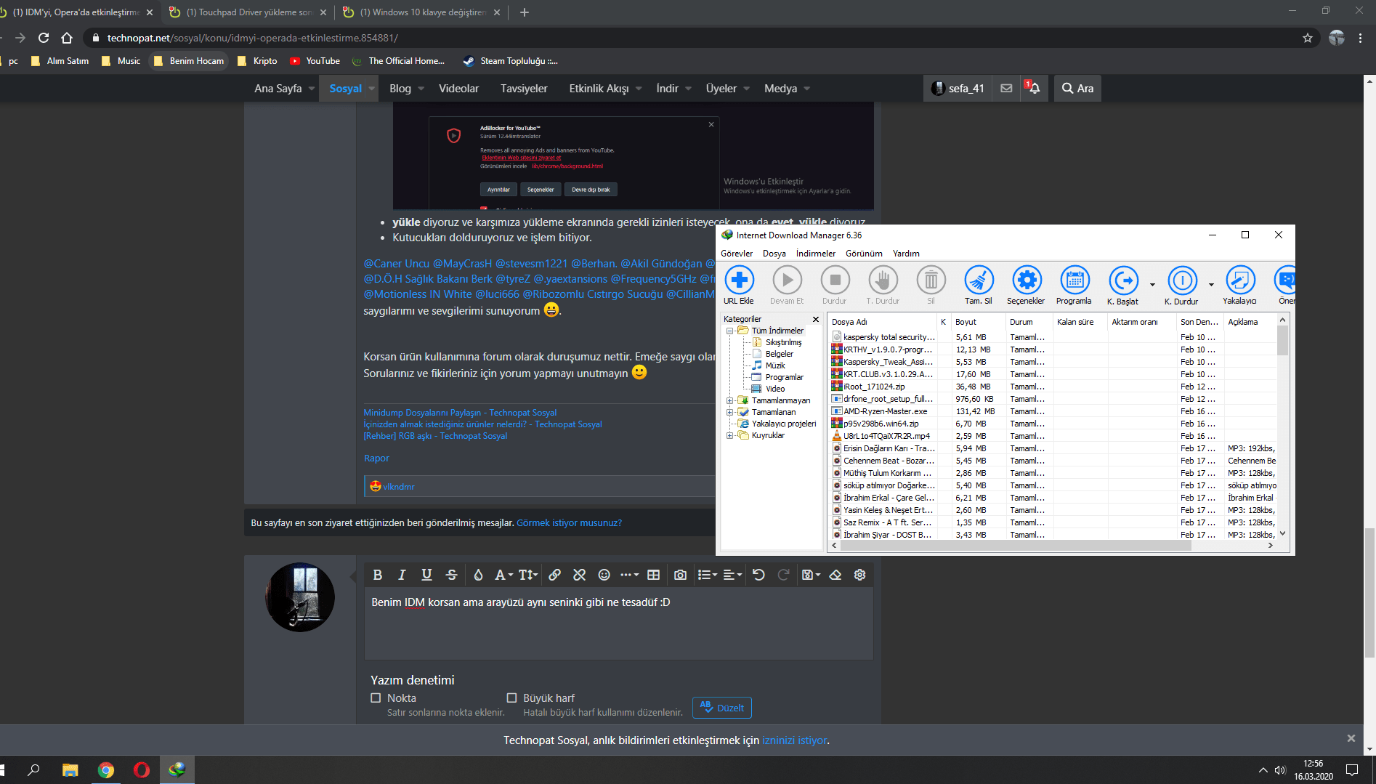Click the Sil trash icon in IDM
Screen dimensions: 1376x784
931,280
